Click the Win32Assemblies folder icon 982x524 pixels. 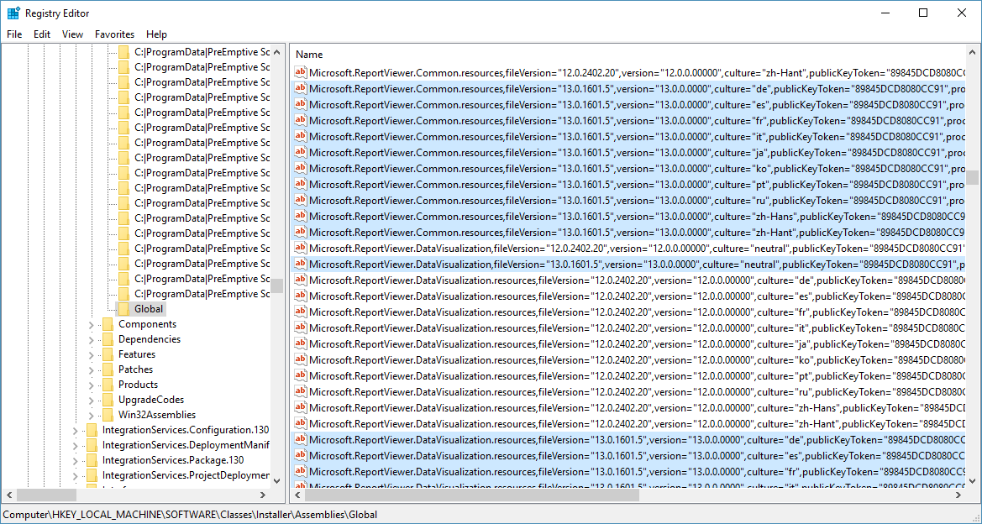click(108, 415)
